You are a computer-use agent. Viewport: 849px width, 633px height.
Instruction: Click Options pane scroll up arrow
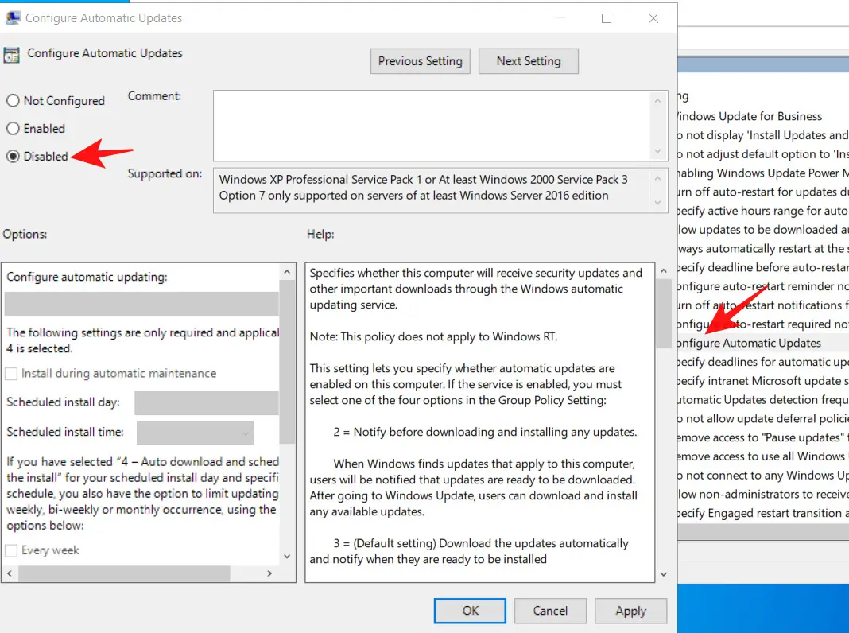[287, 272]
